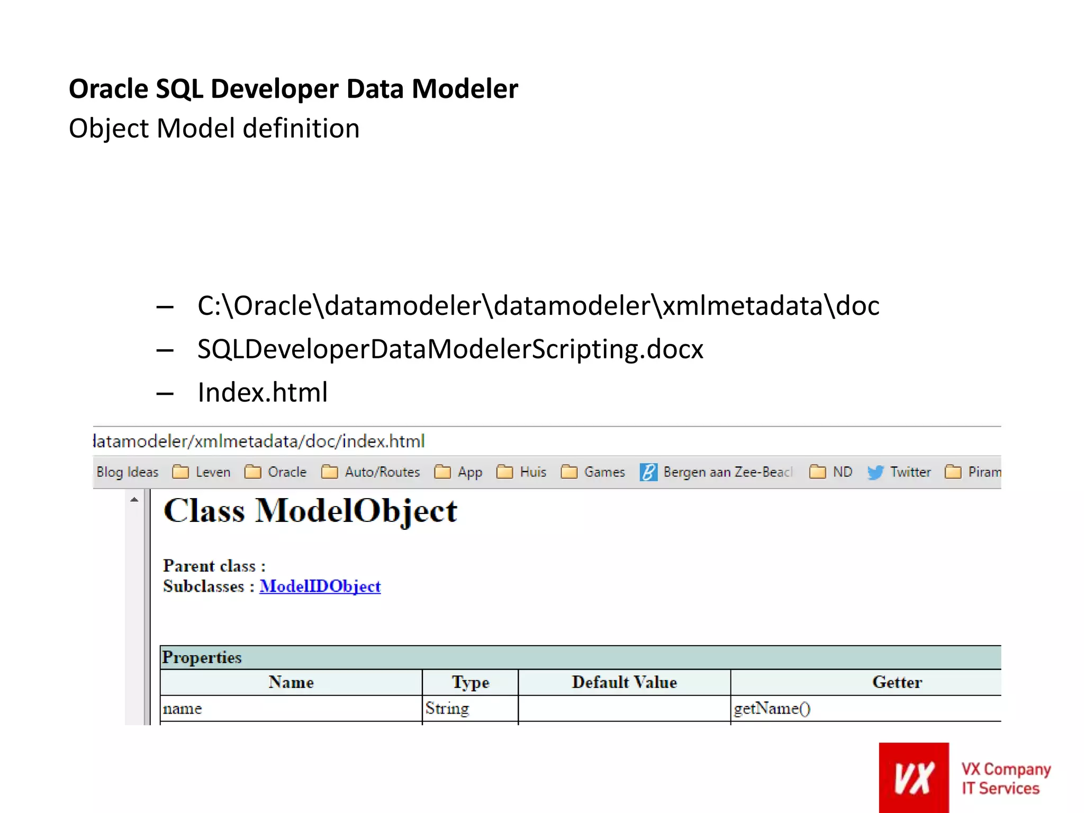Open the App bookmark folder
The width and height of the screenshot is (1084, 813).
(x=458, y=472)
